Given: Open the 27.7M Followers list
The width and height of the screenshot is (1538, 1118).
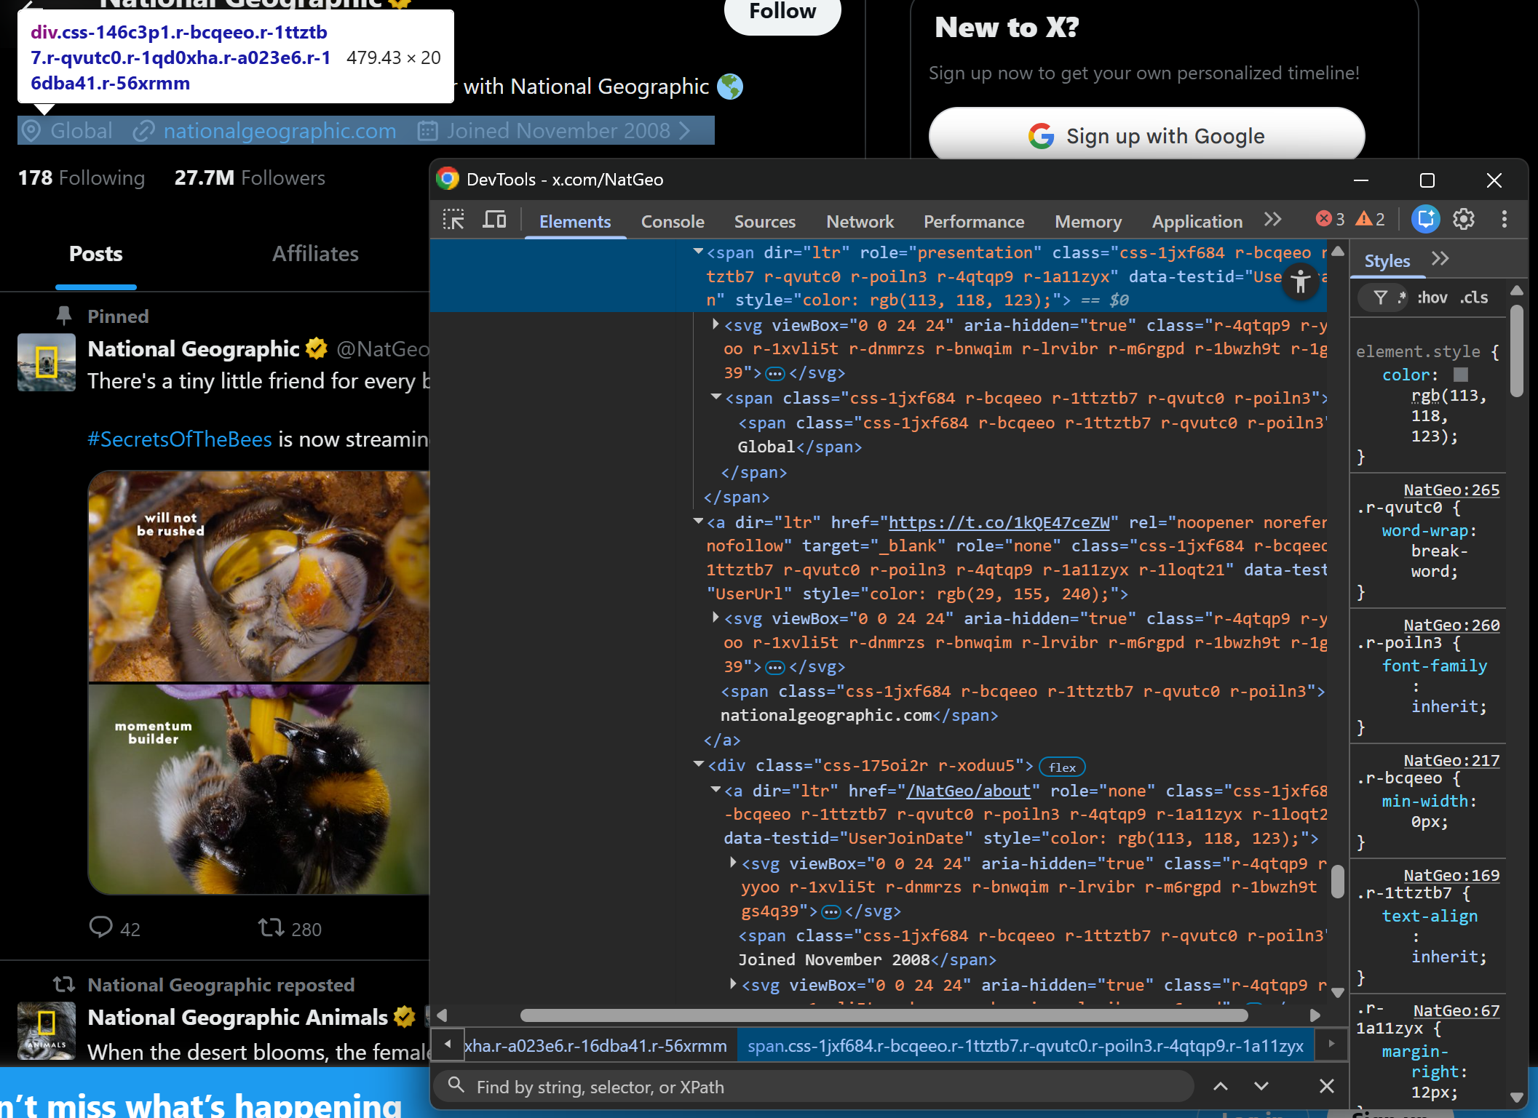Looking at the screenshot, I should click(250, 177).
